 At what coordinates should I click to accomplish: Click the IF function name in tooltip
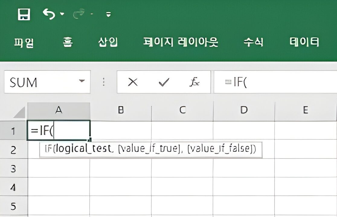pos(49,149)
